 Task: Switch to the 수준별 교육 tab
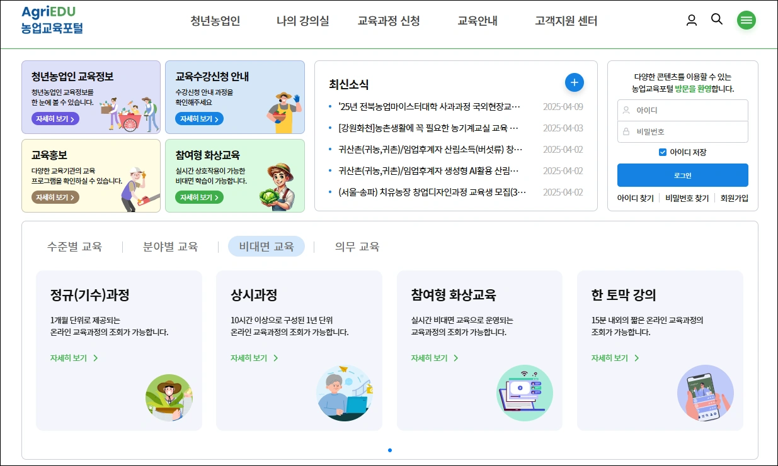76,247
